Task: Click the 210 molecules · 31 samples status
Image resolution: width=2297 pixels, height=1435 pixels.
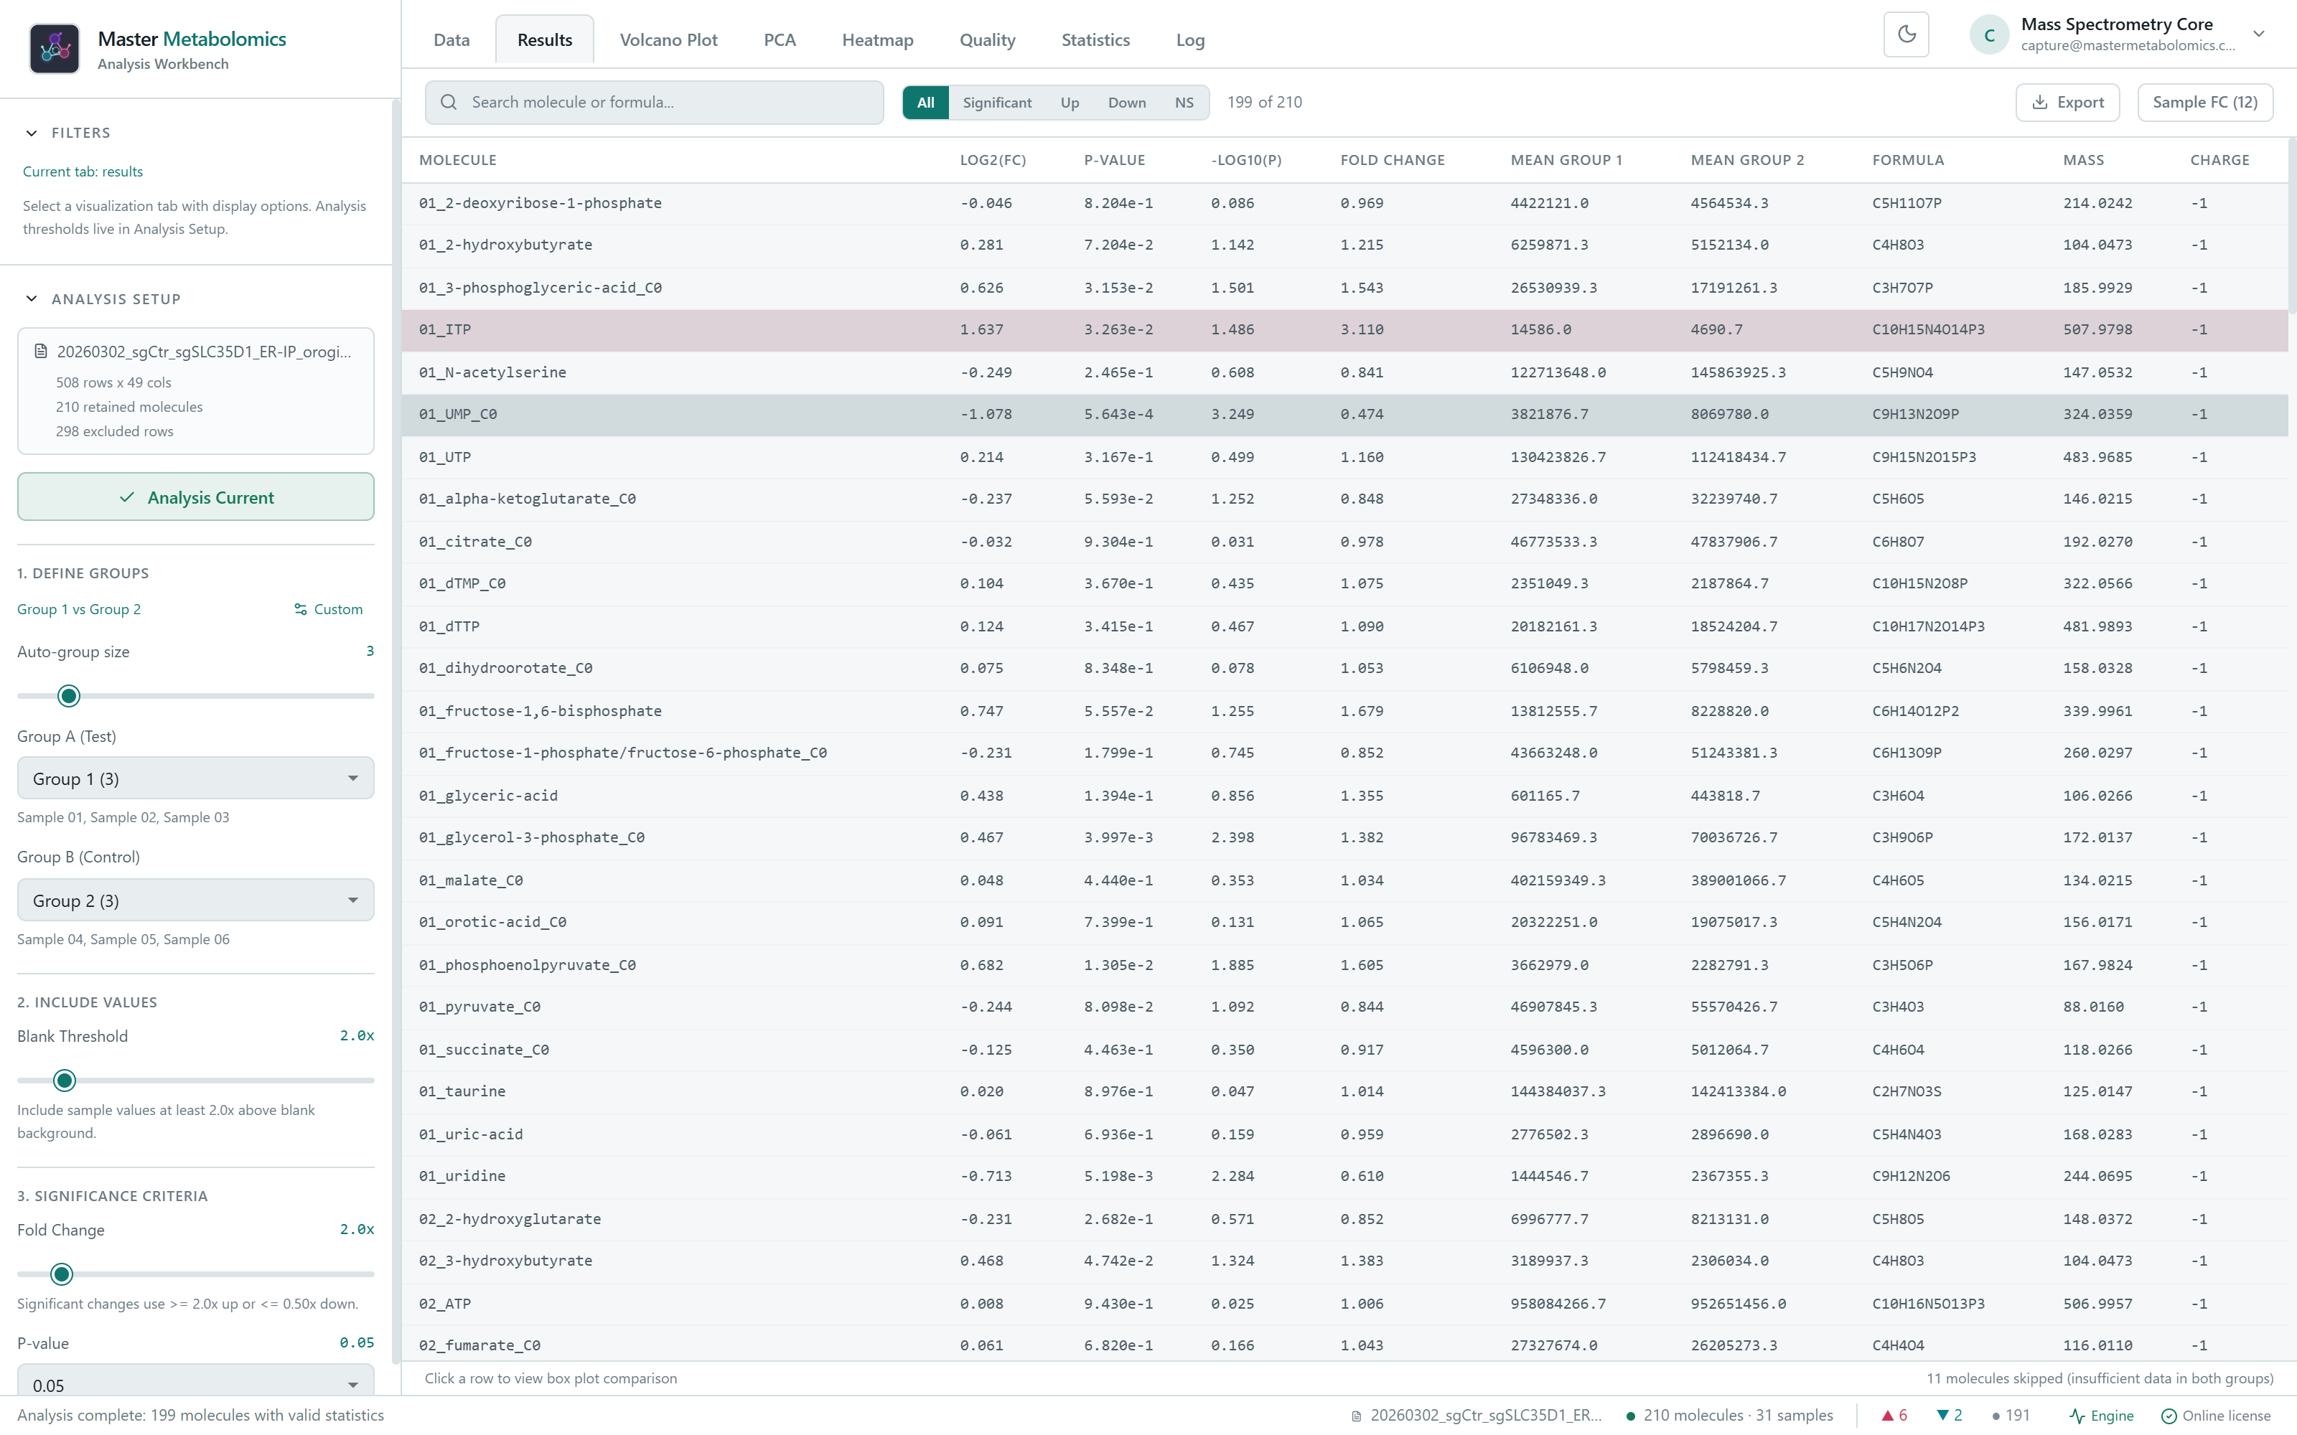Action: (x=1731, y=1415)
